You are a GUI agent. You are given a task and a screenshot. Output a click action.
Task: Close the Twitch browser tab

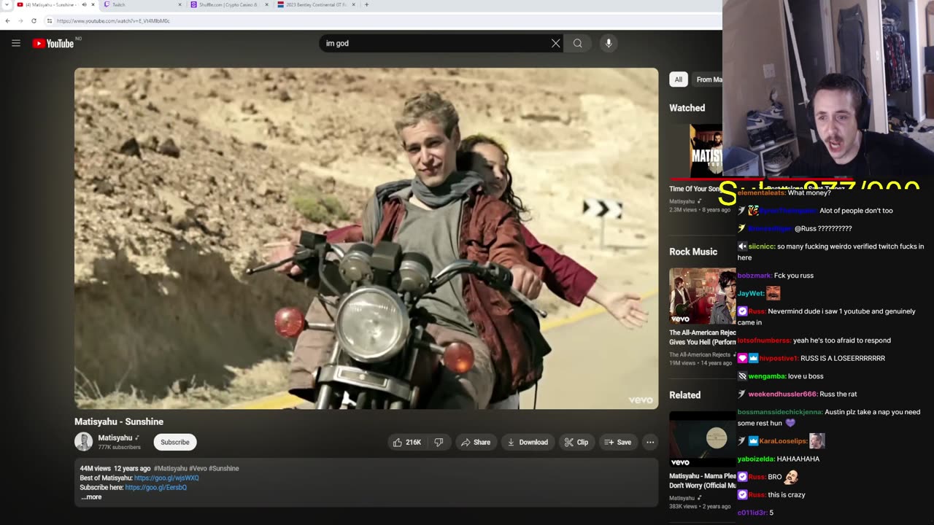pyautogui.click(x=180, y=4)
